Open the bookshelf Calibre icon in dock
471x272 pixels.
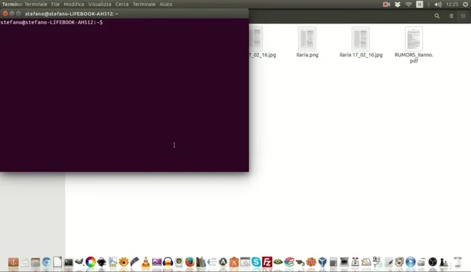(x=201, y=262)
